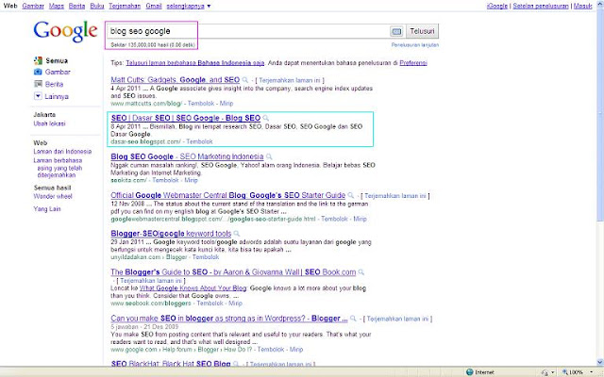
Task: Preview Wordpress Blogger question result magnifier icon
Action: (x=353, y=319)
